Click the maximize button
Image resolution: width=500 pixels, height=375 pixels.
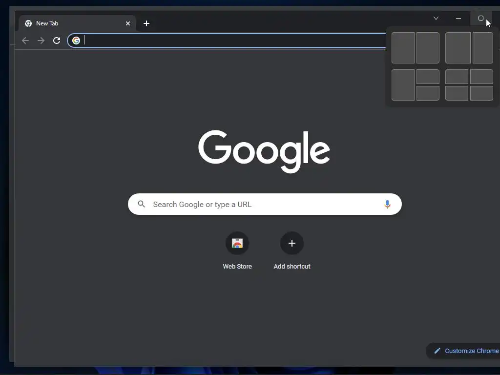click(481, 18)
